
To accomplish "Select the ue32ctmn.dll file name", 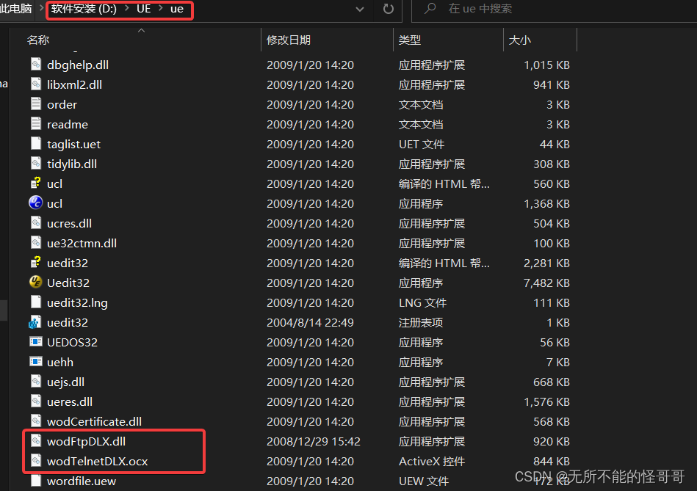I will click(x=82, y=243).
